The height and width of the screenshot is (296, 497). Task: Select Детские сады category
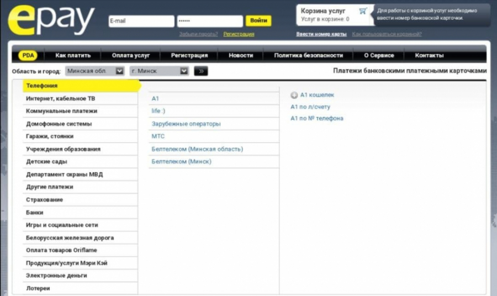coord(80,162)
